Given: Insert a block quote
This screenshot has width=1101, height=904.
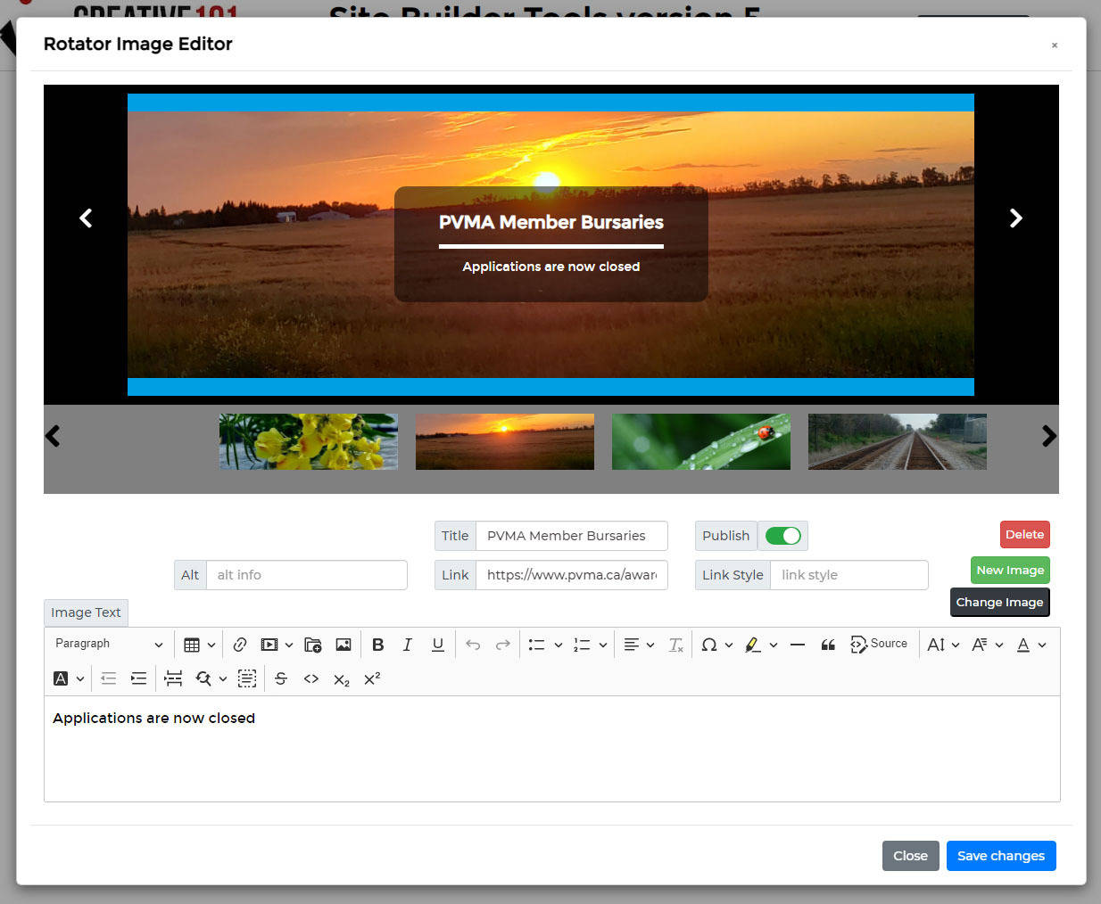Looking at the screenshot, I should (x=828, y=645).
